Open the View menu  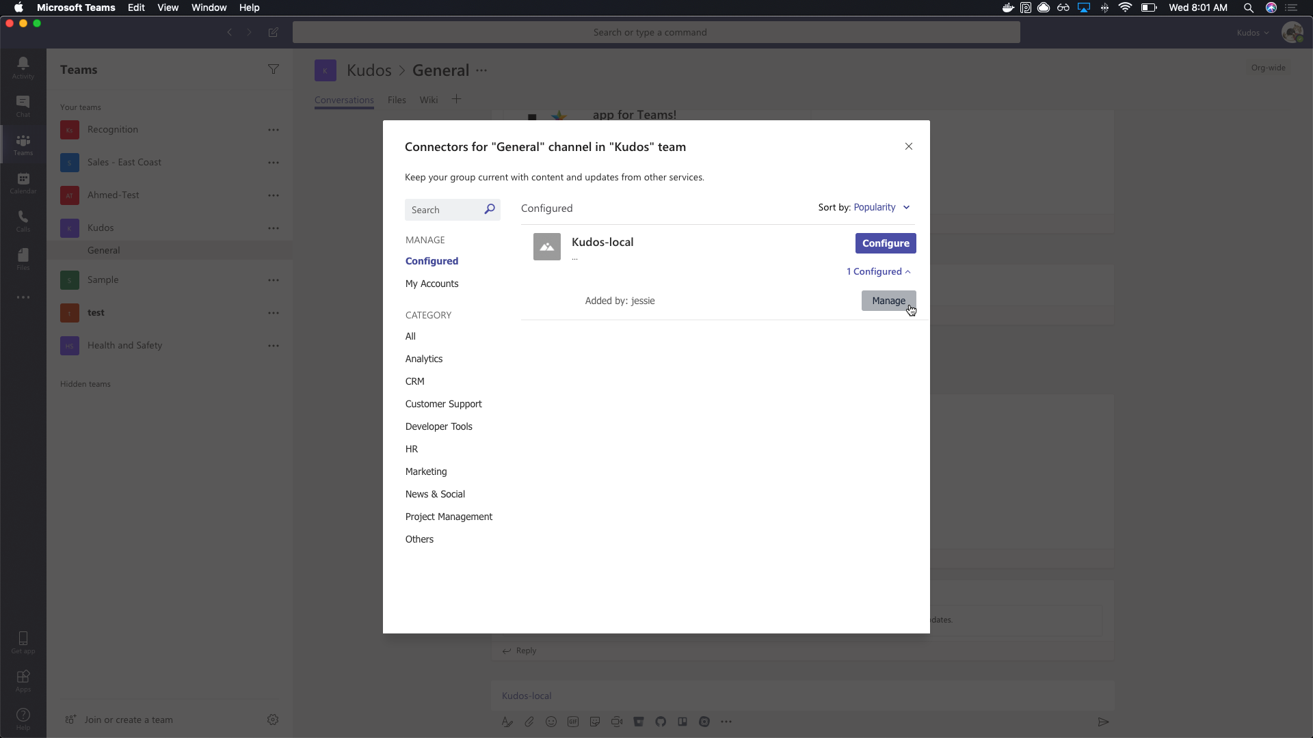pyautogui.click(x=168, y=8)
